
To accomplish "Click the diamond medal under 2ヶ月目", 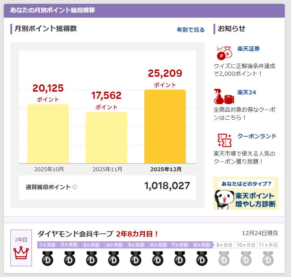I will [70, 258].
